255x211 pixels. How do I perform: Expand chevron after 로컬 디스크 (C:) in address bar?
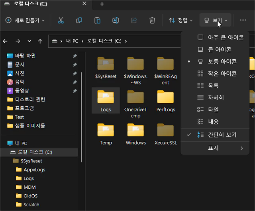tap(126, 41)
